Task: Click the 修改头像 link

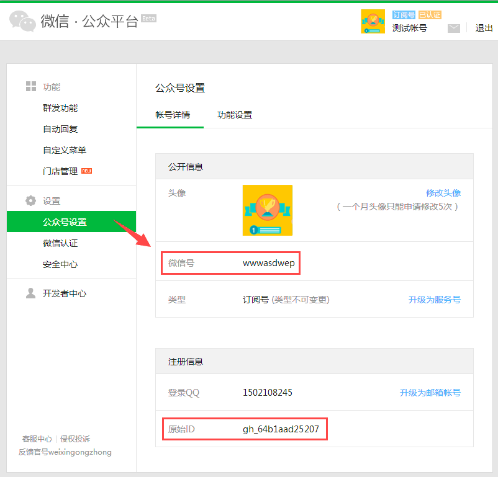Action: click(x=443, y=193)
